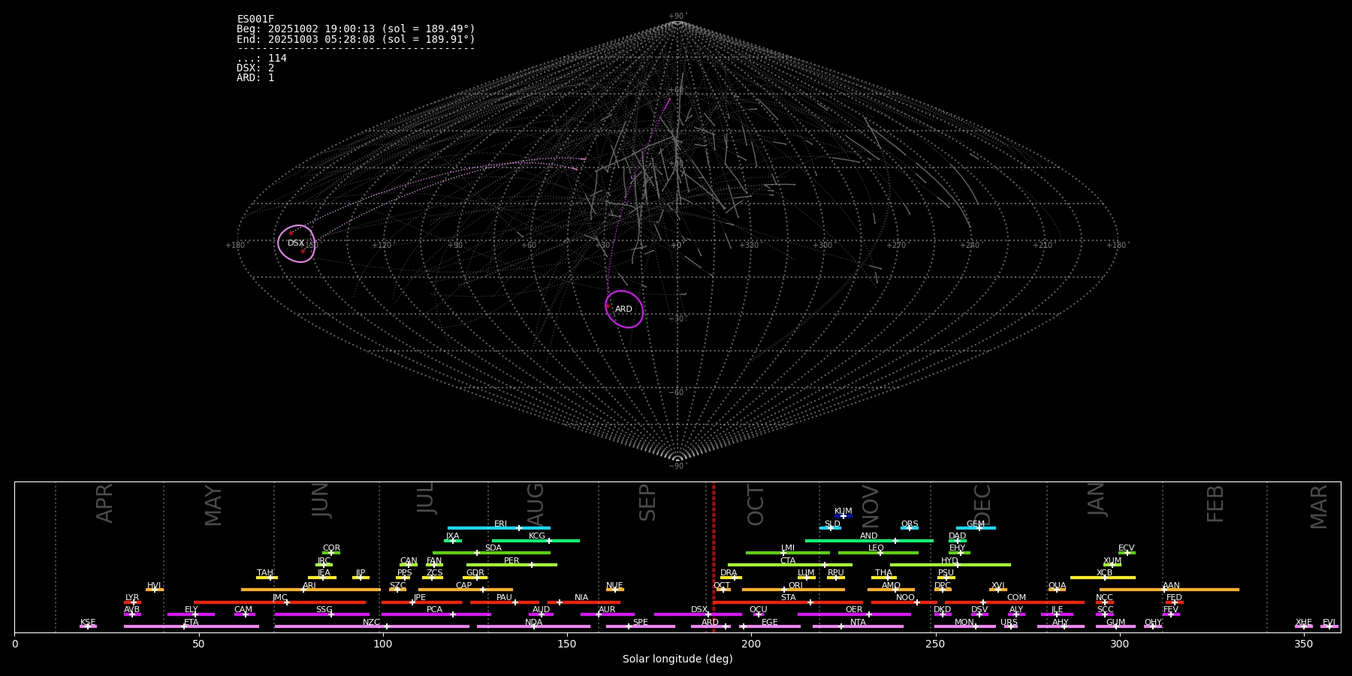Click the NOV month label
Viewport: 1352px width, 676px height.
pyautogui.click(x=870, y=505)
